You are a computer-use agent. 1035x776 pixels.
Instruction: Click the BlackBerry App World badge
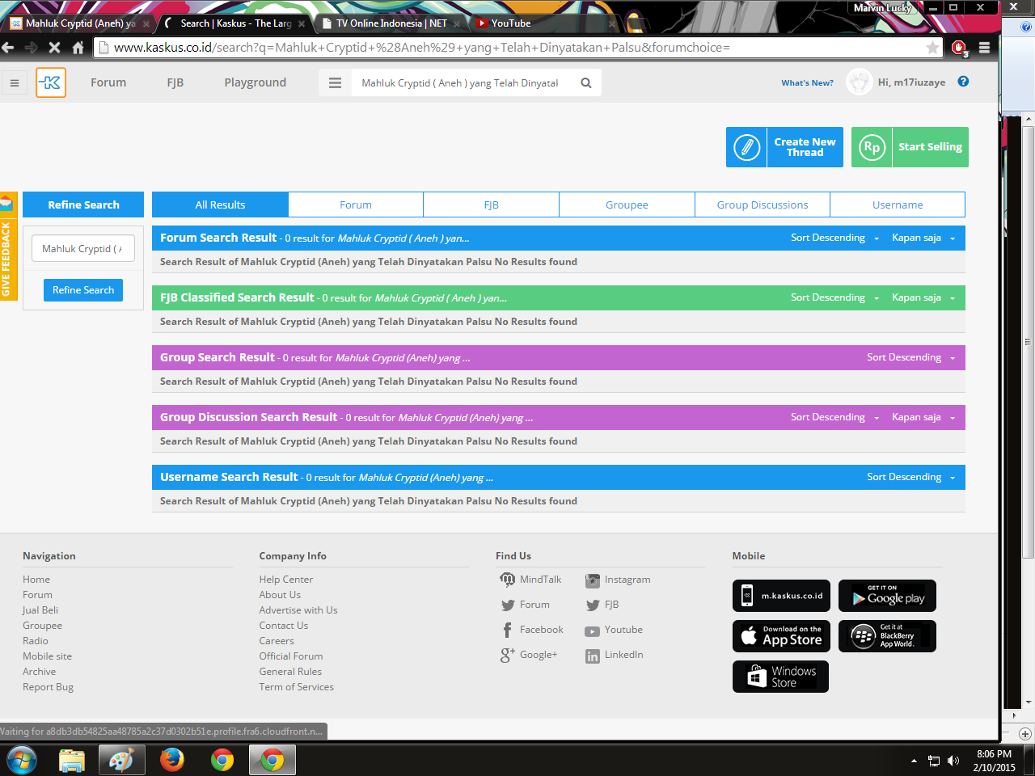(x=887, y=636)
